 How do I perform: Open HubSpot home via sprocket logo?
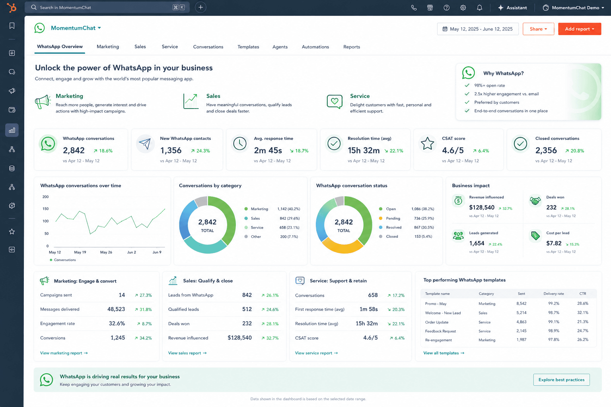point(12,7)
